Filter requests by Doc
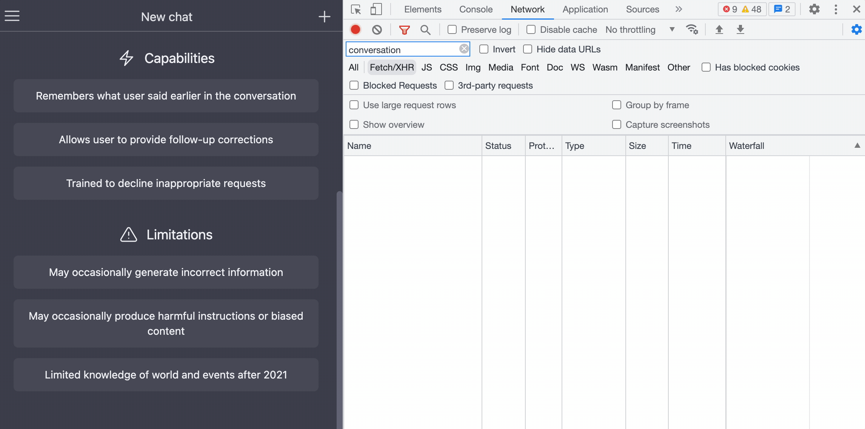The image size is (865, 429). [555, 67]
